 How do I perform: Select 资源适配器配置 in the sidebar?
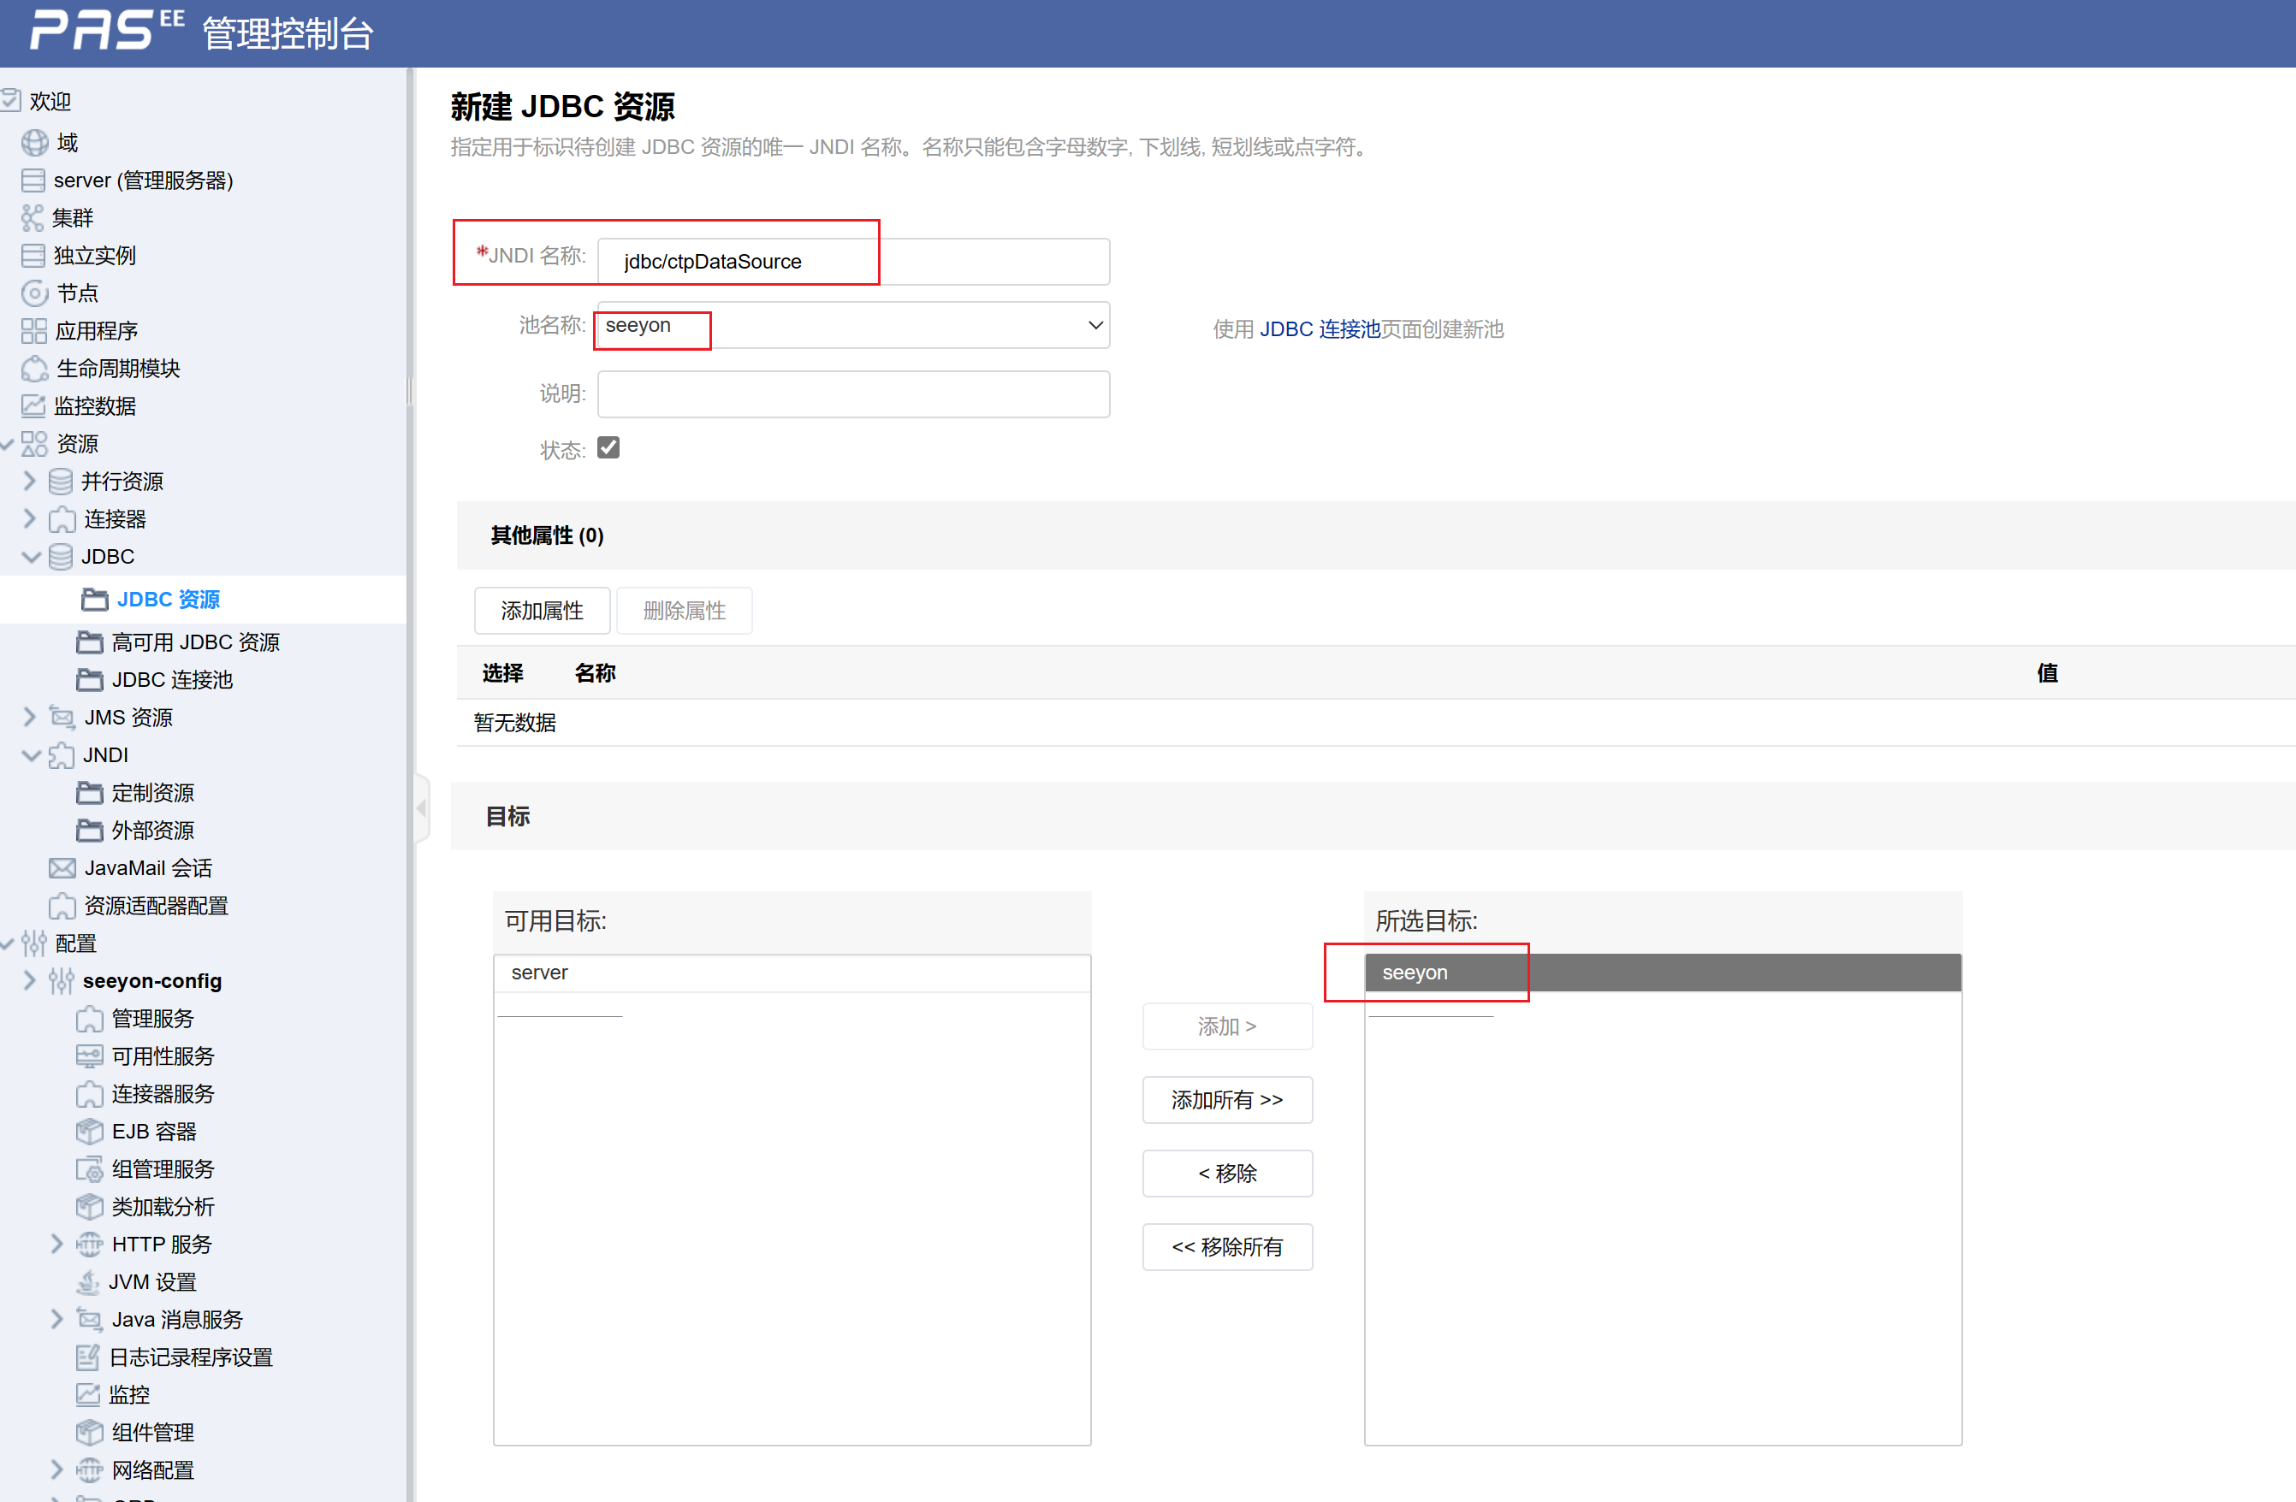pos(155,905)
